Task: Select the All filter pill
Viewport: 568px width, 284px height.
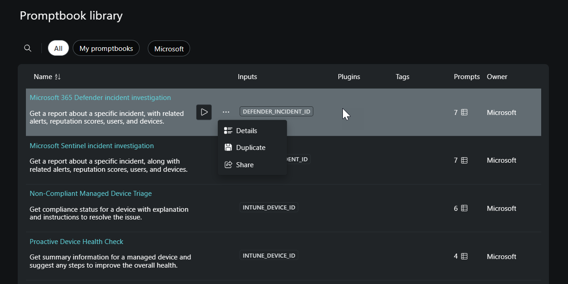Action: pos(58,48)
